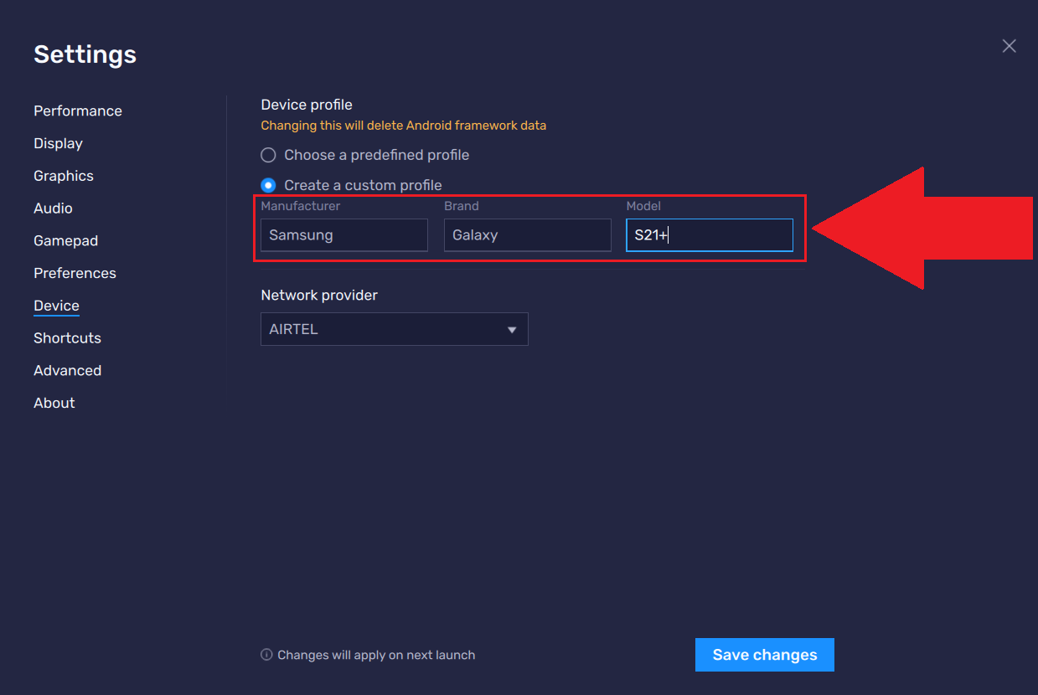Open the Preferences section
The height and width of the screenshot is (695, 1038).
coord(75,273)
